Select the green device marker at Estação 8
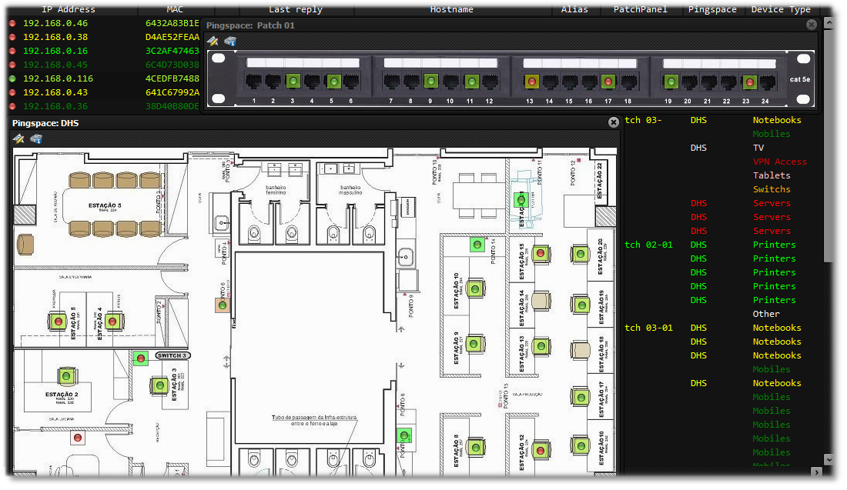This screenshot has height=490, width=847. (x=475, y=448)
